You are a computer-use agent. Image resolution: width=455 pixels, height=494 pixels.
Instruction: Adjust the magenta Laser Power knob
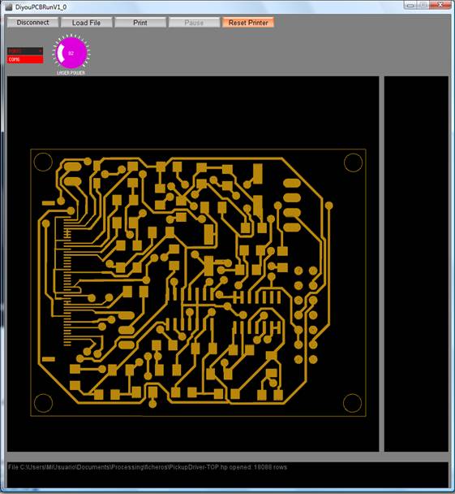(71, 53)
